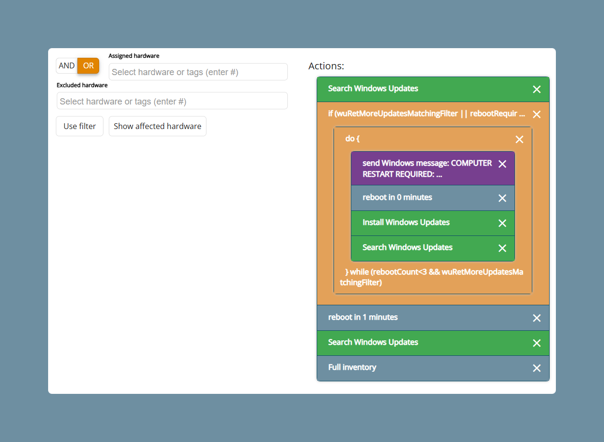Viewport: 604px width, 442px height.
Task: Click the do { loop header text
Action: pyautogui.click(x=353, y=139)
